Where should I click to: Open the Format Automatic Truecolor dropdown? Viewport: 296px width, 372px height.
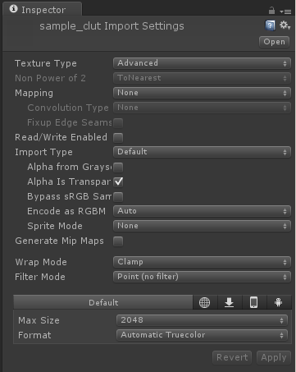(x=202, y=335)
